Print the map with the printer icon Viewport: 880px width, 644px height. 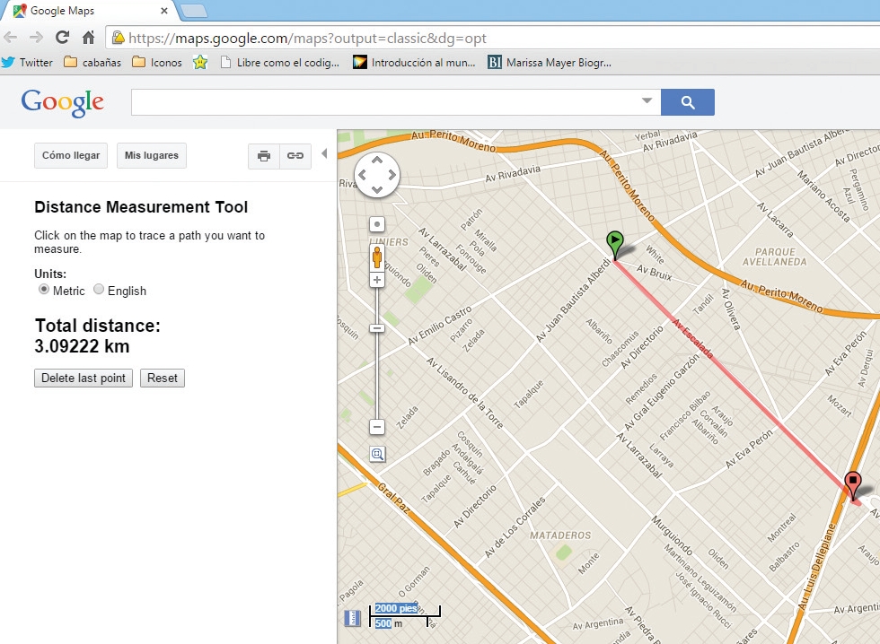[264, 156]
